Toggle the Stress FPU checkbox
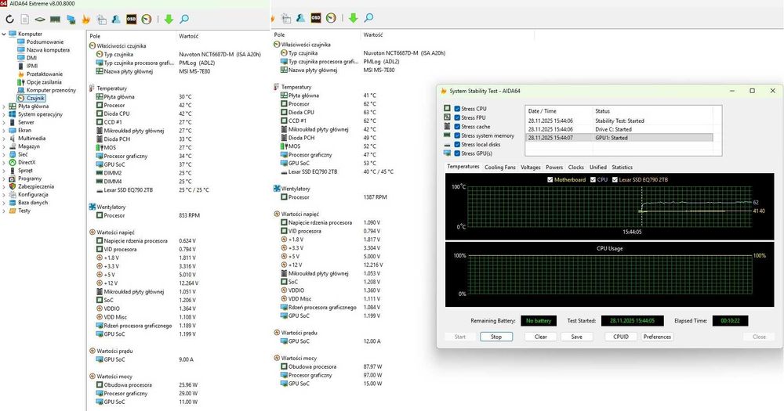 [457, 117]
